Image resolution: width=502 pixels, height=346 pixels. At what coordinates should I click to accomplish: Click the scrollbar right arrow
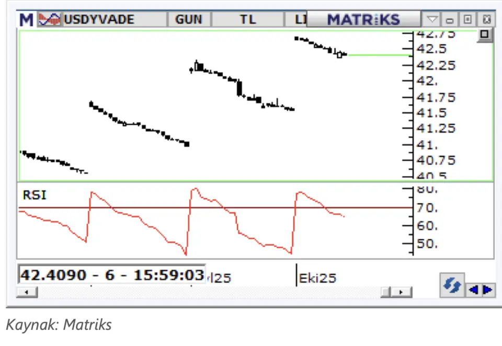[401, 292]
